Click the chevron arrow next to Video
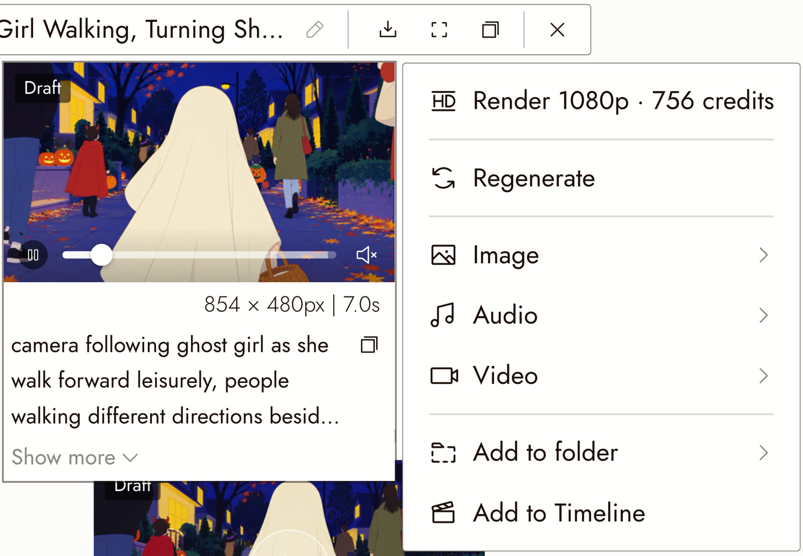The image size is (803, 556). click(763, 375)
